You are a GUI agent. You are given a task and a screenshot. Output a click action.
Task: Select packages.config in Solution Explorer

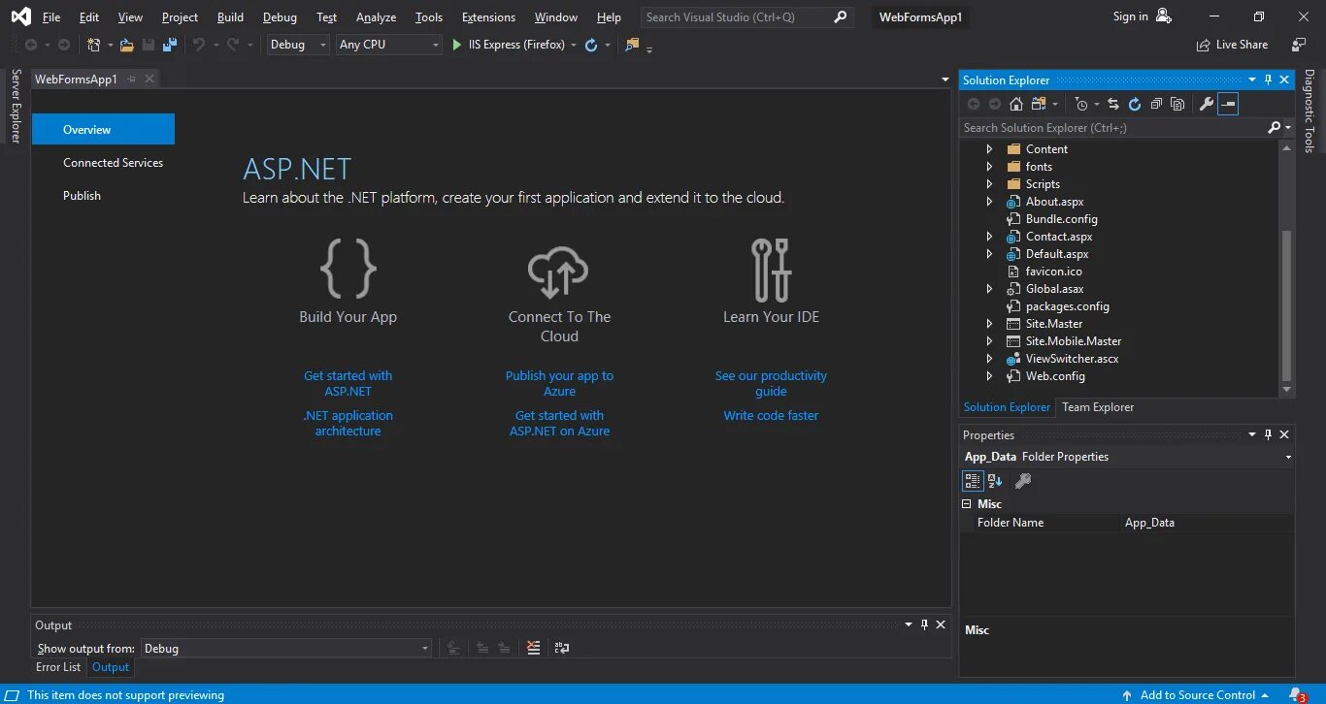click(x=1067, y=306)
